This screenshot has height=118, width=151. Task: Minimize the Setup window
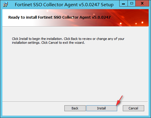click(x=123, y=3)
